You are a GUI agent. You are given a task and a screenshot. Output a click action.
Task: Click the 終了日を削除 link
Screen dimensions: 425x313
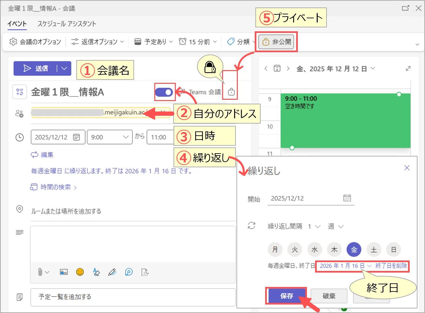click(391, 266)
